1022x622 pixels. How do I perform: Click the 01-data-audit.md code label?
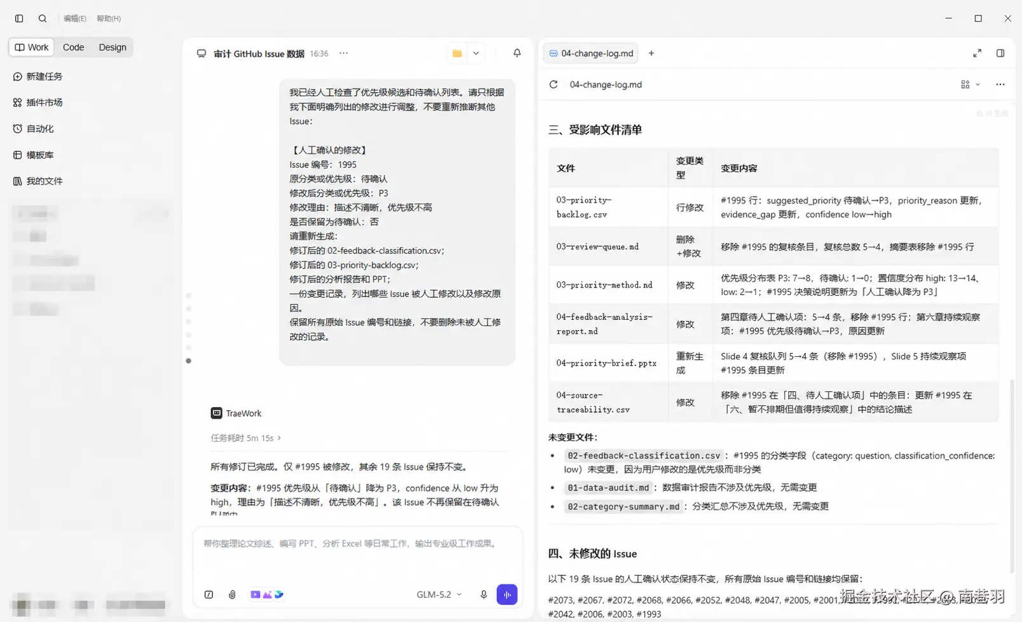(608, 488)
